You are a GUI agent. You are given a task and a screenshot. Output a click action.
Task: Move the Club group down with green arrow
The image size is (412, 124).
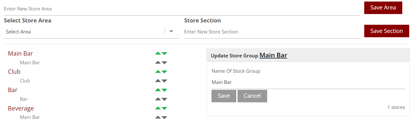tap(164, 72)
